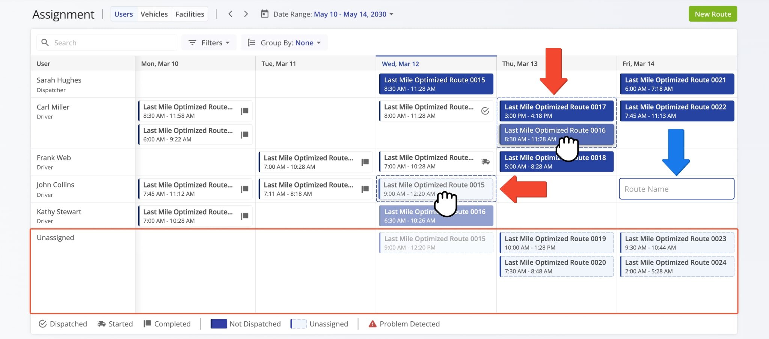769x339 pixels.
Task: Expand the Filters dropdown
Action: (209, 43)
